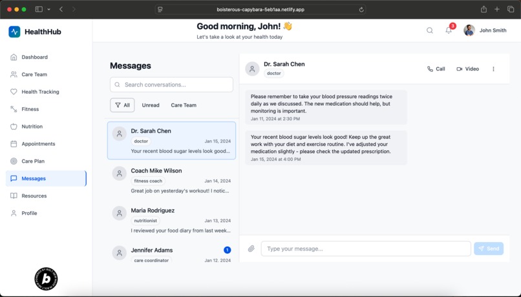
Task: Click the HealthHub heartbeat logo icon
Action: pyautogui.click(x=14, y=32)
